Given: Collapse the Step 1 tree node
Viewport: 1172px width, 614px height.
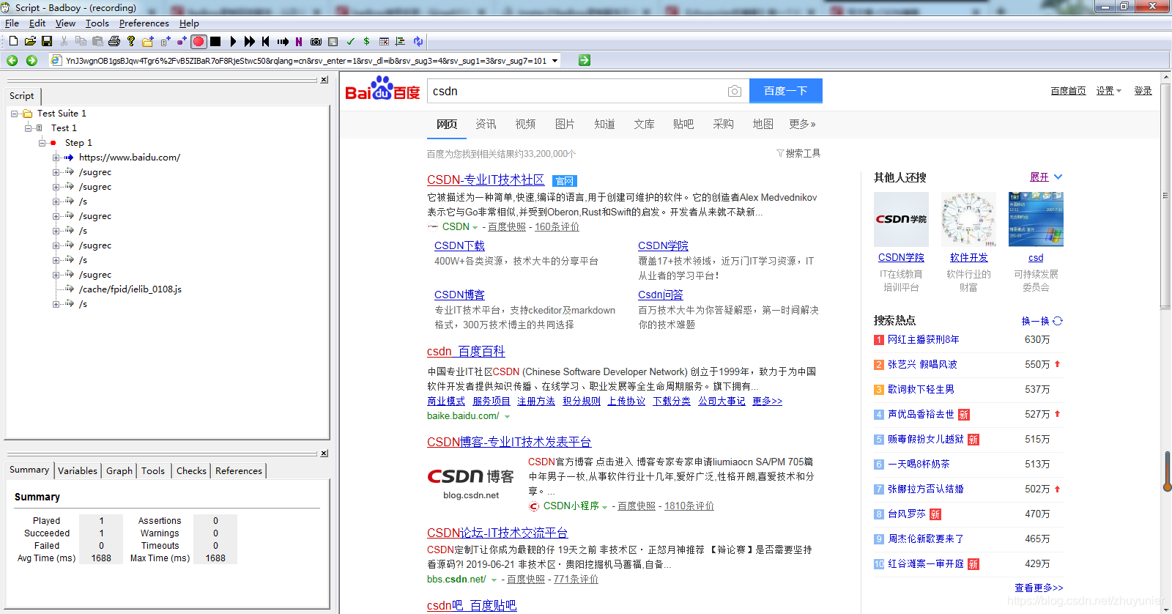Looking at the screenshot, I should coord(42,143).
